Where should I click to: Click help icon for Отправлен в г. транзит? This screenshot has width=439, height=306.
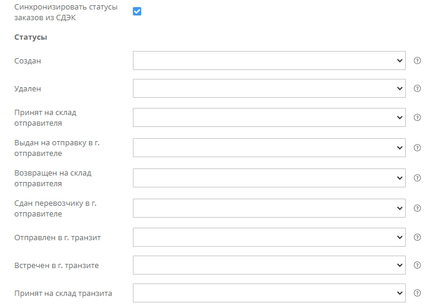pos(417,237)
